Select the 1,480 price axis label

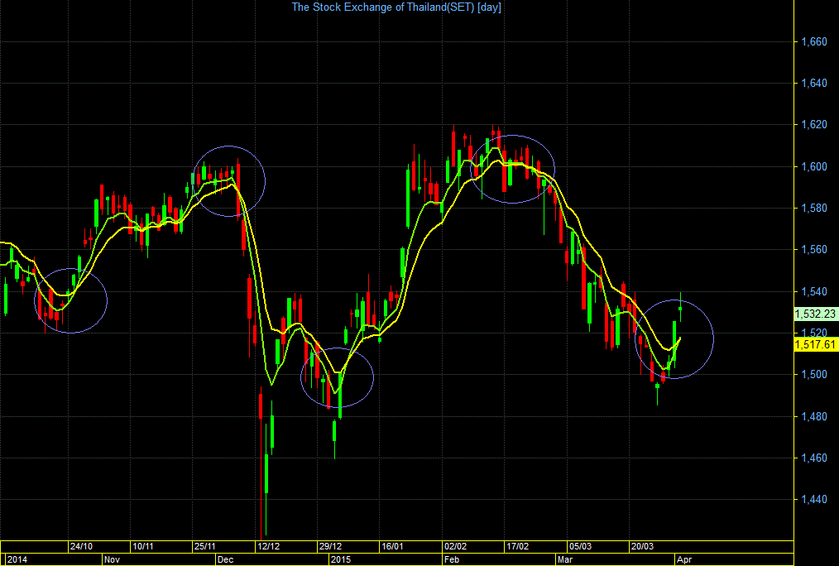[814, 416]
